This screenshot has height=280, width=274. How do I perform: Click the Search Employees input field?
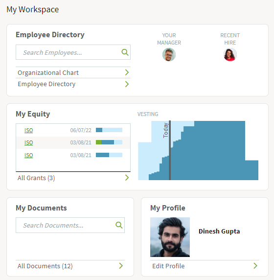(73, 52)
